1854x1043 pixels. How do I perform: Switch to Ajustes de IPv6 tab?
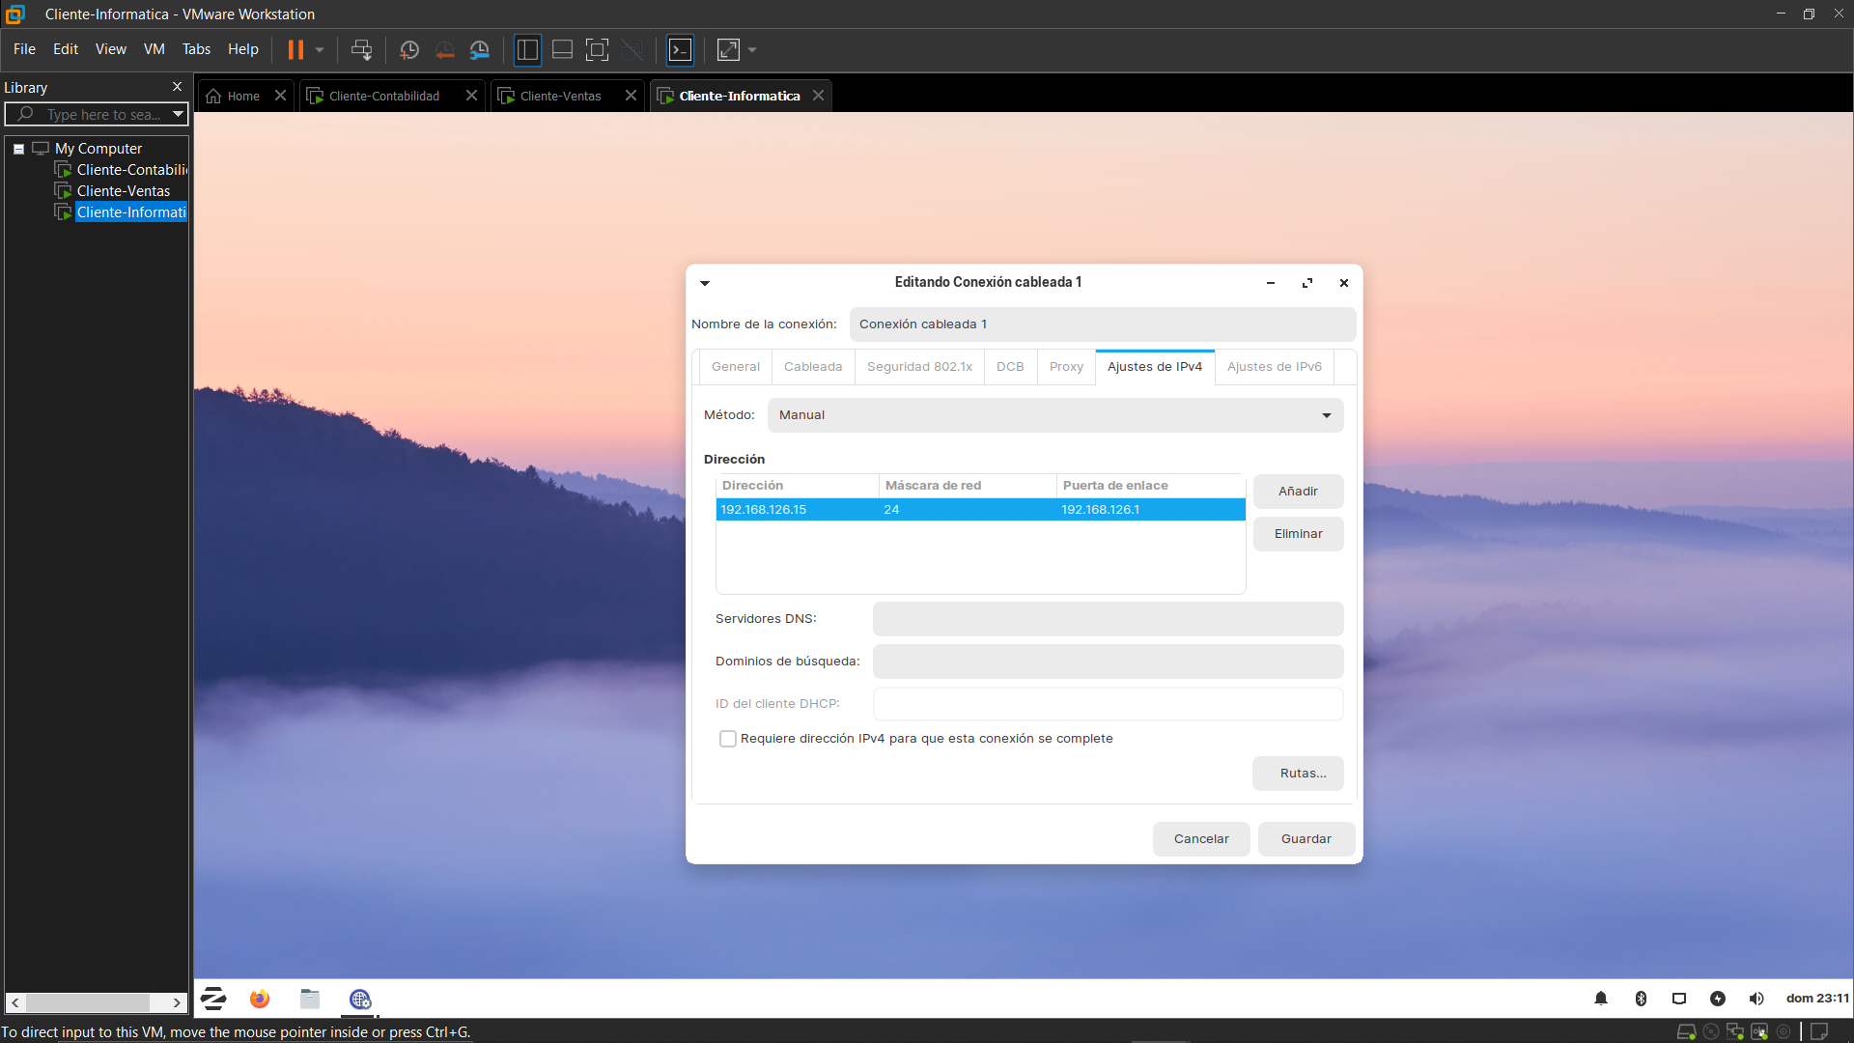[x=1274, y=367]
